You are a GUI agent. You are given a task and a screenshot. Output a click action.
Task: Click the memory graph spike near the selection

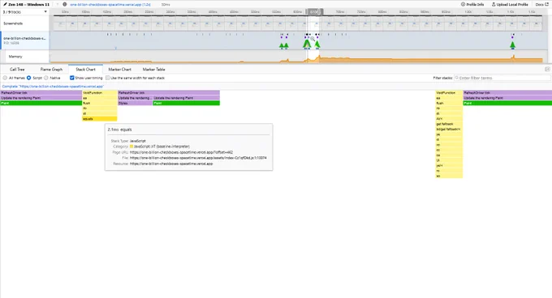[x=319, y=57]
